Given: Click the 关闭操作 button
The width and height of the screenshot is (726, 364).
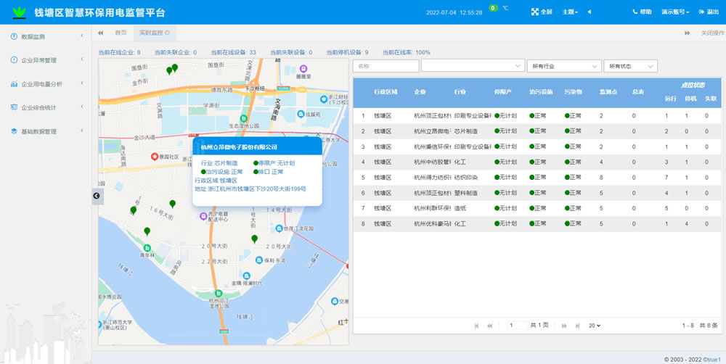Looking at the screenshot, I should 711,33.
